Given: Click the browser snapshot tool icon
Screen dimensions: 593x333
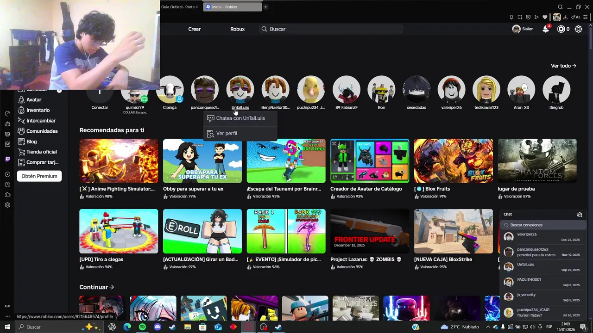Looking at the screenshot, I should 520,17.
